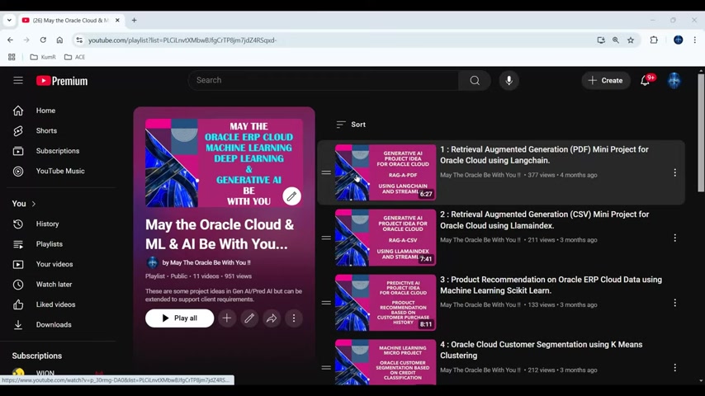Grab reorder handle of video 4
The height and width of the screenshot is (396, 705).
(x=326, y=368)
